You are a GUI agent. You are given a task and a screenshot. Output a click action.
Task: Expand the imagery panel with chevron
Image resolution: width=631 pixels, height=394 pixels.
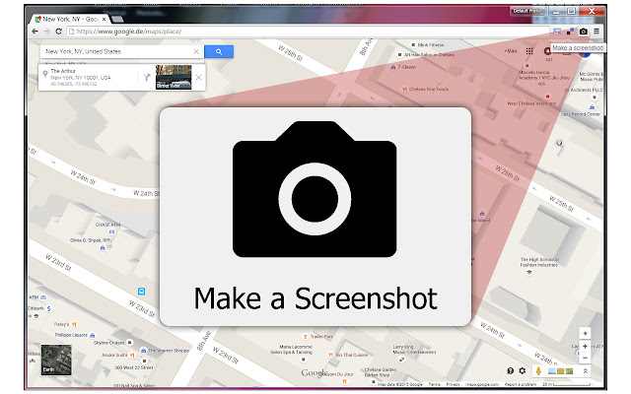(x=585, y=370)
